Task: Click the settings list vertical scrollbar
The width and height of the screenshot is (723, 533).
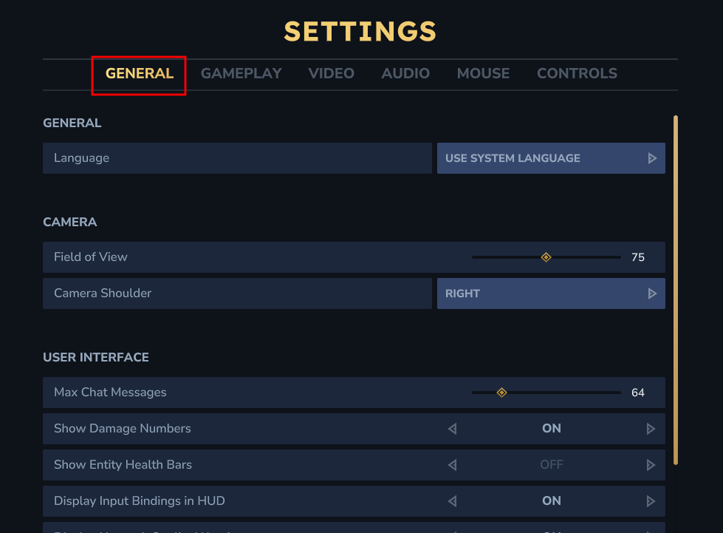Action: [x=676, y=288]
